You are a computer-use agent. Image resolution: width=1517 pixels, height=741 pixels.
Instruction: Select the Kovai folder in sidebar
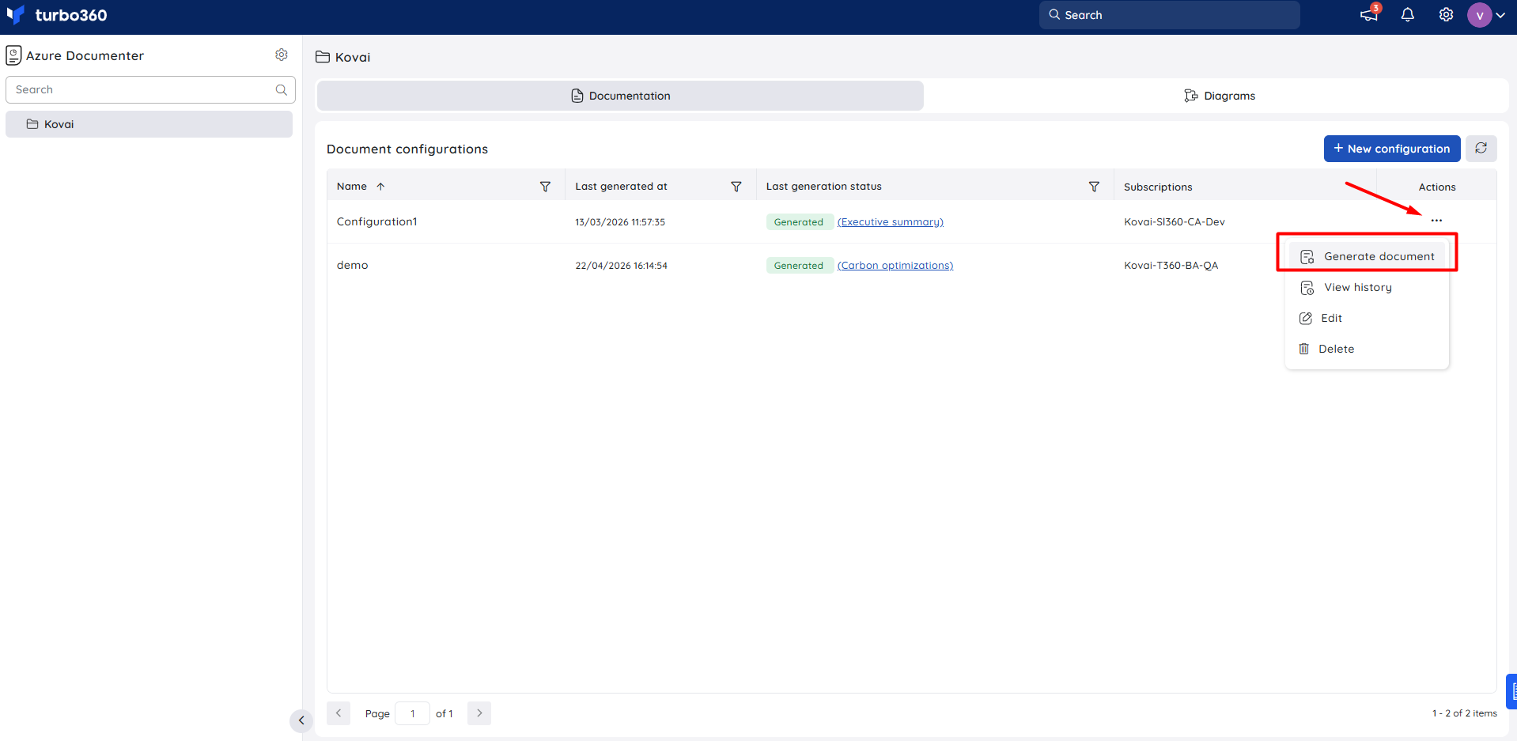149,124
